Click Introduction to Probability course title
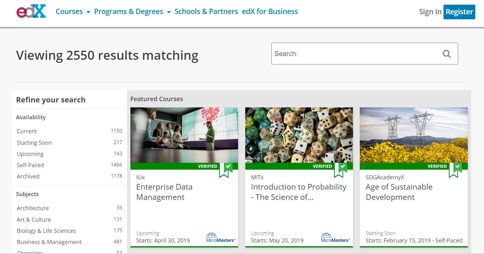The width and height of the screenshot is (484, 254). [x=299, y=192]
